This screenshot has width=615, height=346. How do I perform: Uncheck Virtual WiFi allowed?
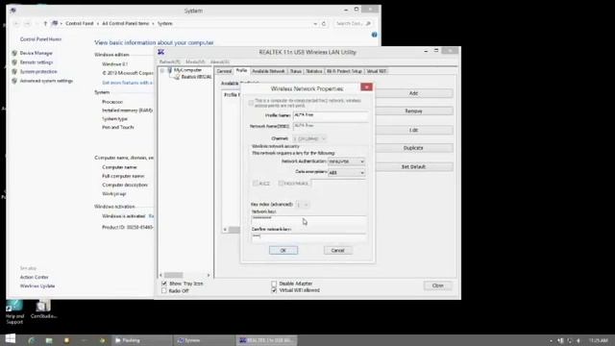tap(274, 290)
